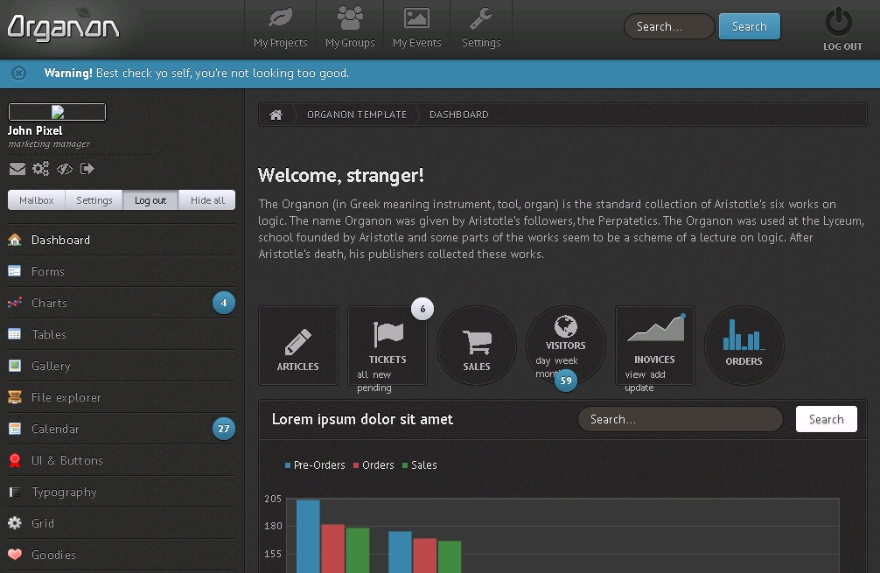Click the home icon in breadcrumb
Screen dimensions: 880x573
point(276,115)
